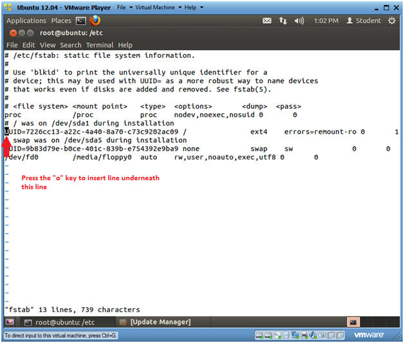Click the '<options>' column header text

(193, 106)
